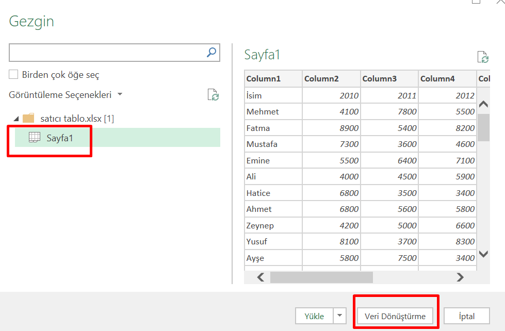The image size is (505, 331).
Task: Click the 2010 cell in İsim row
Action: pos(331,95)
